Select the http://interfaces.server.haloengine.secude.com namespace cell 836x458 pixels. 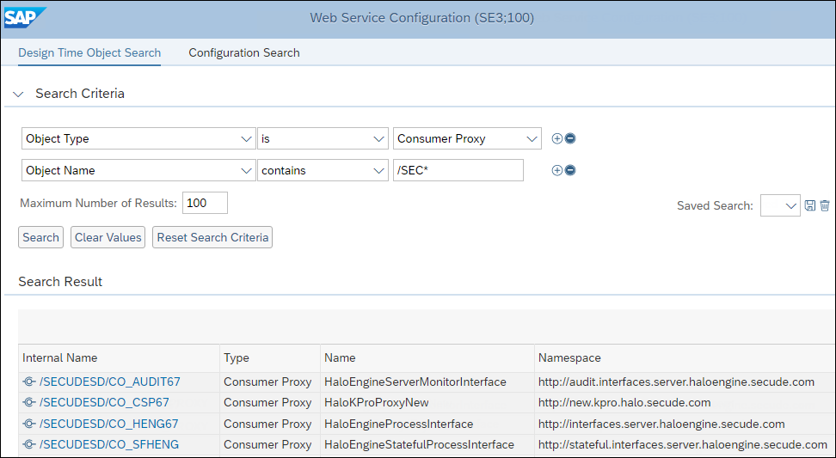click(685, 424)
